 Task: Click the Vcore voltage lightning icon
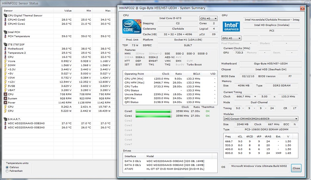tap(5, 61)
